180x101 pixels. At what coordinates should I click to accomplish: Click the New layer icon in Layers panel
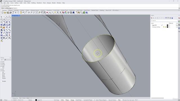pyautogui.click(x=152, y=18)
